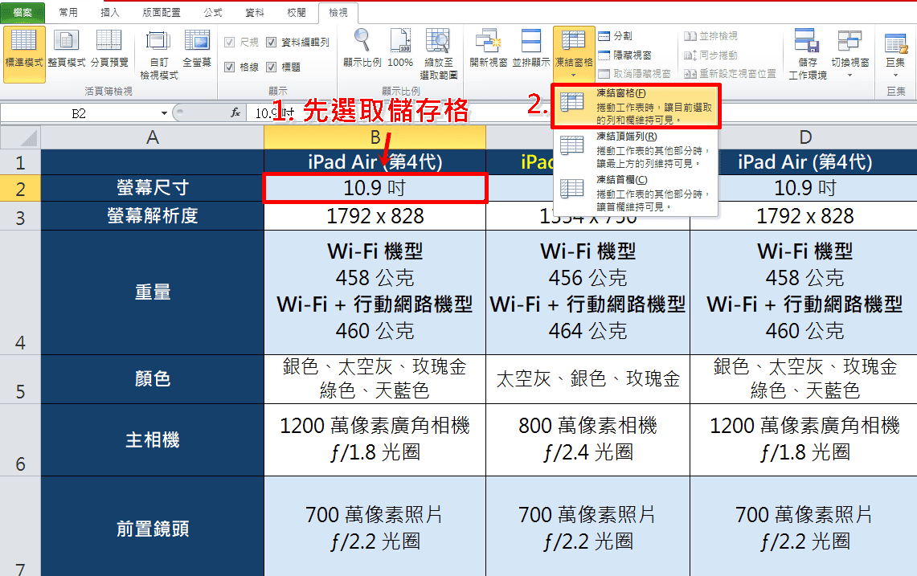Select the 太空灰、銀色、玫瑰金 cell
Screen dimensions: 917x576
click(587, 379)
